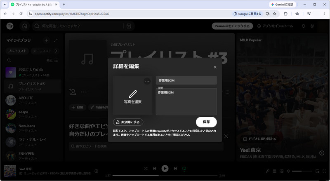Open the lyrics microphone icon
The width and height of the screenshot is (330, 181).
267,171
